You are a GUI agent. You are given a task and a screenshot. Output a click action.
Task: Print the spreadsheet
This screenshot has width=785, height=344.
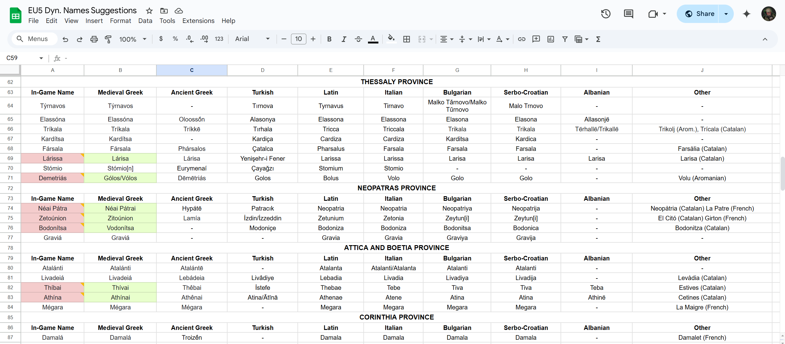pos(94,39)
